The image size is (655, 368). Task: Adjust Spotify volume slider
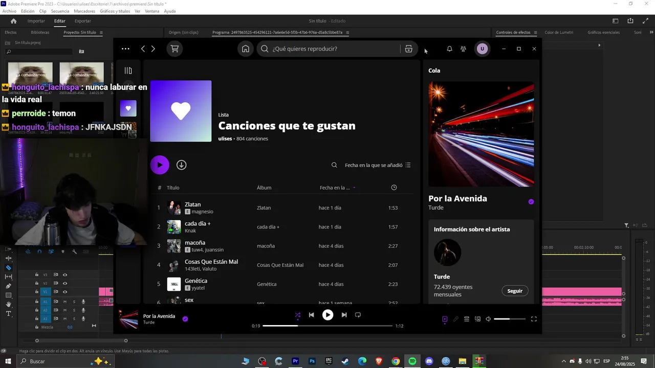pos(510,319)
